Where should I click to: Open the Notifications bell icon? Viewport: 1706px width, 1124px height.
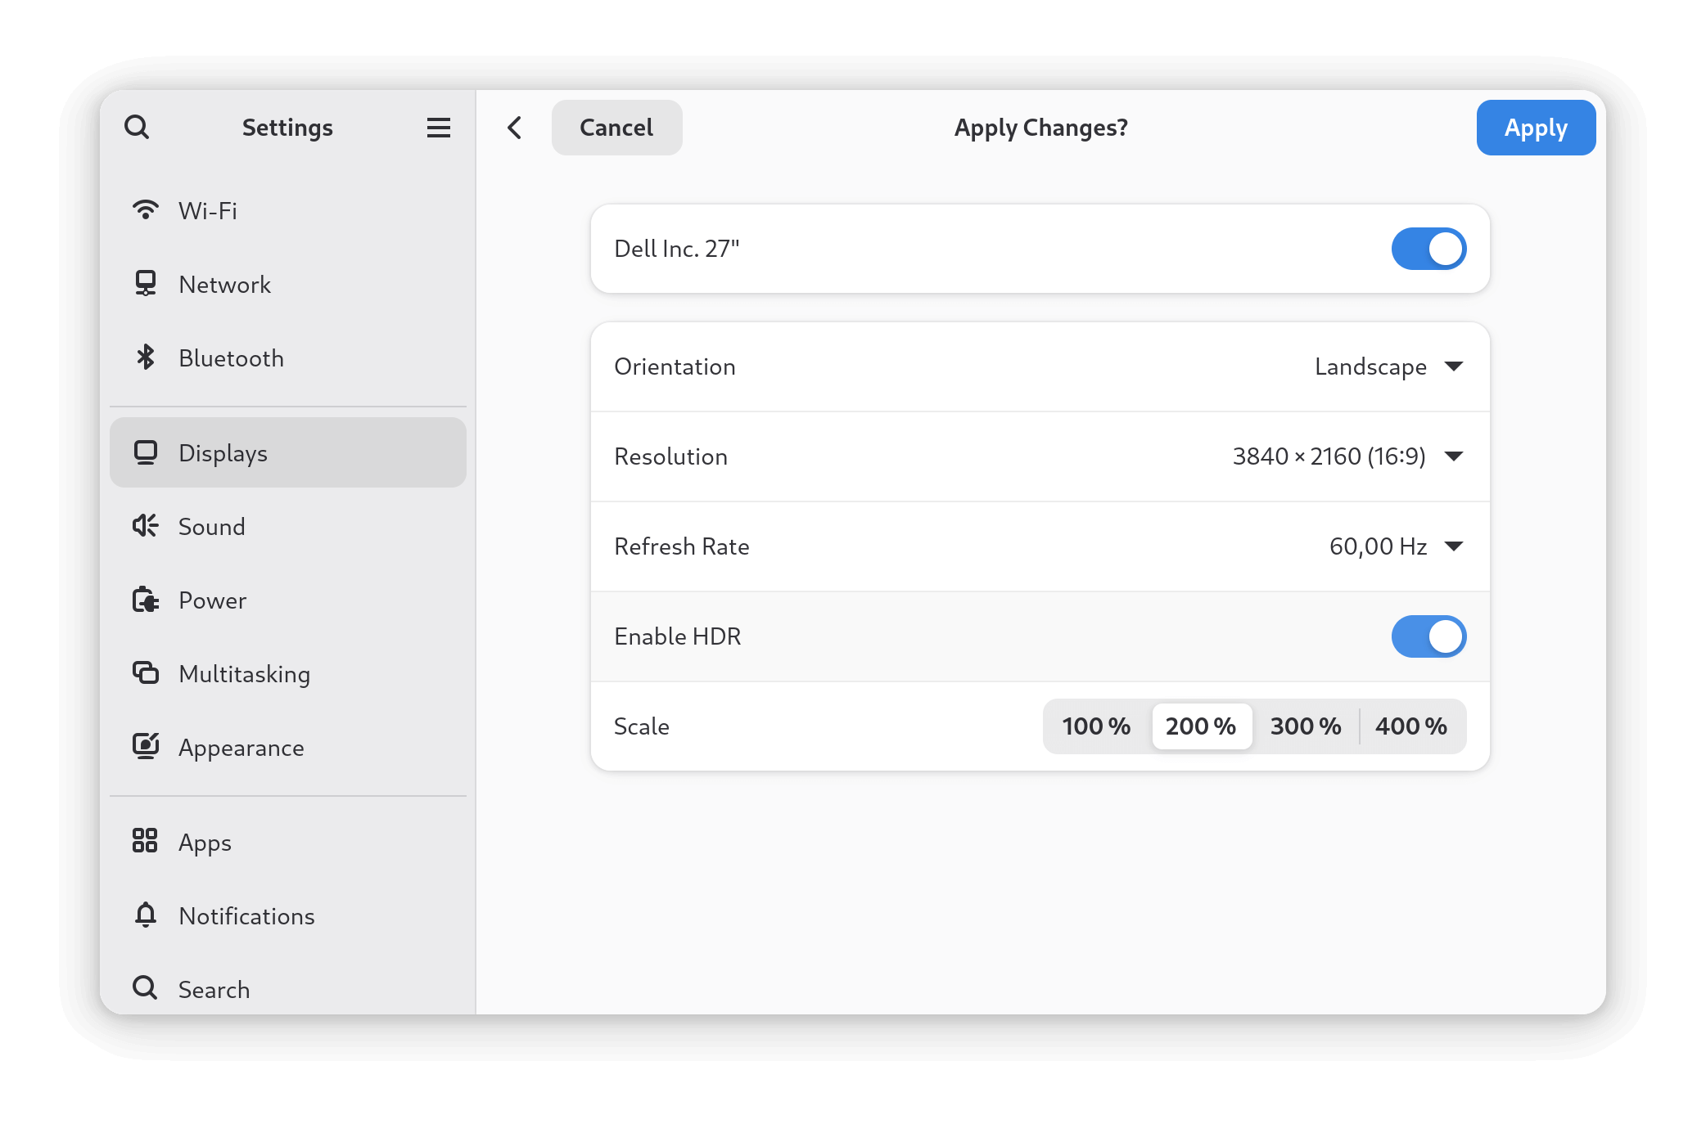[x=146, y=915]
